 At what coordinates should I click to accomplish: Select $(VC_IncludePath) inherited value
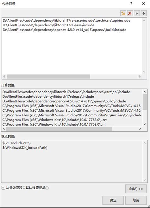[x=16, y=143]
